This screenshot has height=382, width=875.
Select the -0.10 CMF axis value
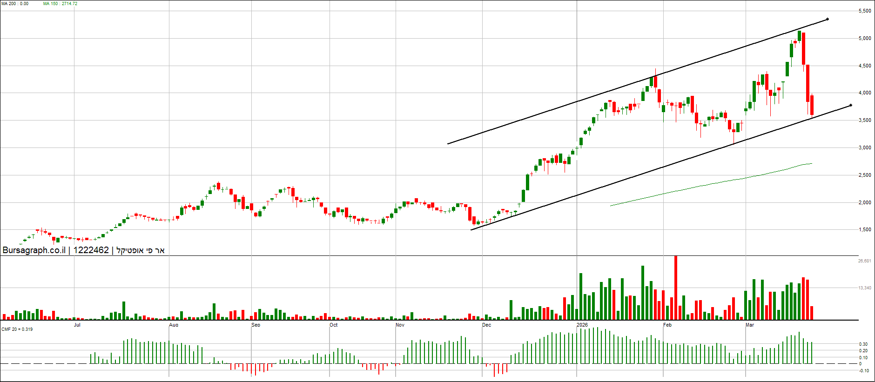(x=863, y=371)
